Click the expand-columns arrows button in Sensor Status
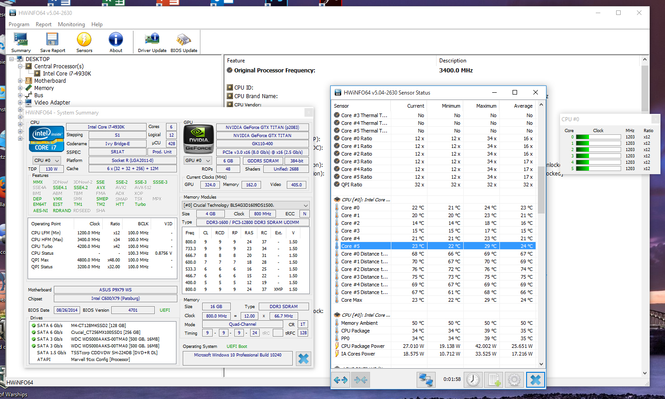Viewport: 665px width, 399px height. coord(341,380)
